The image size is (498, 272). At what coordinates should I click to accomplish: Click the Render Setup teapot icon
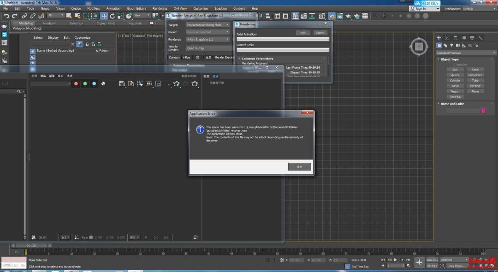(331, 16)
